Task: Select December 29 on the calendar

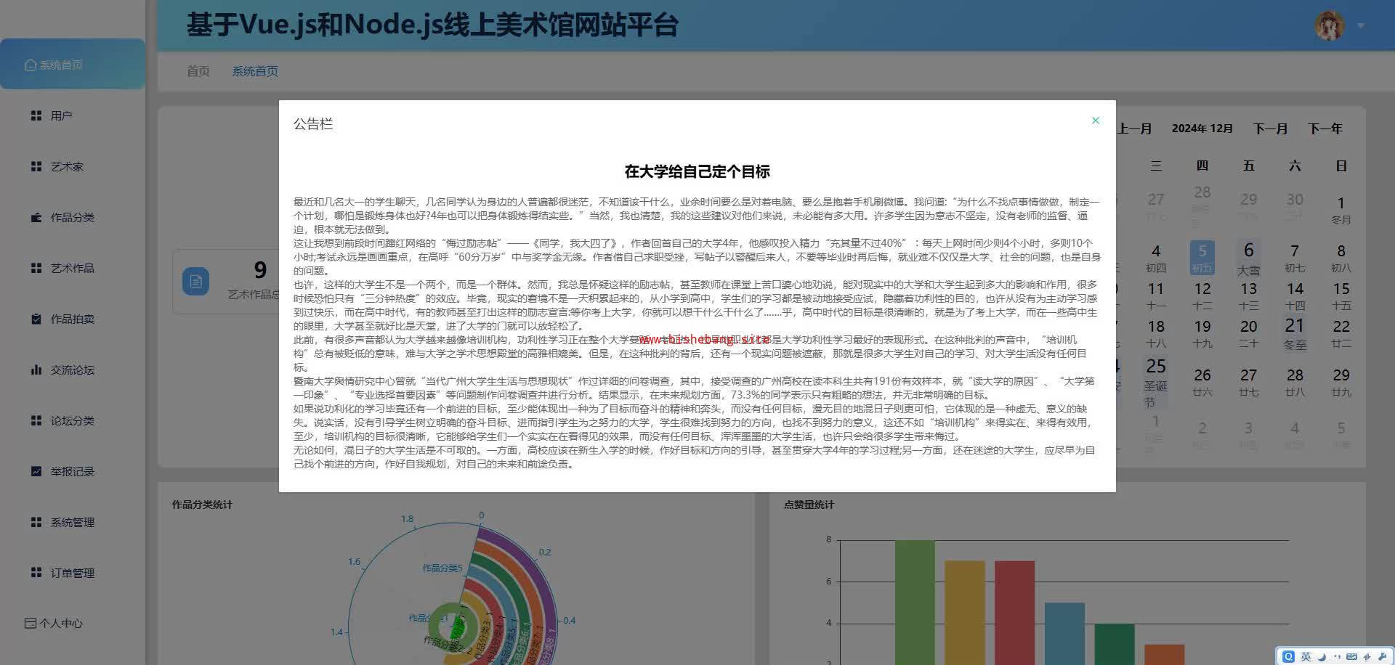Action: point(1341,382)
